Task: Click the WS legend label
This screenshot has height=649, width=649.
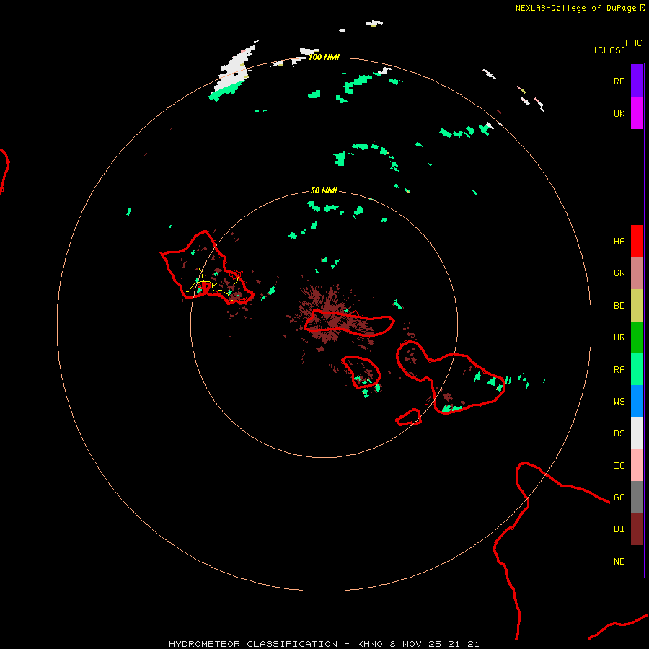Action: click(x=619, y=402)
